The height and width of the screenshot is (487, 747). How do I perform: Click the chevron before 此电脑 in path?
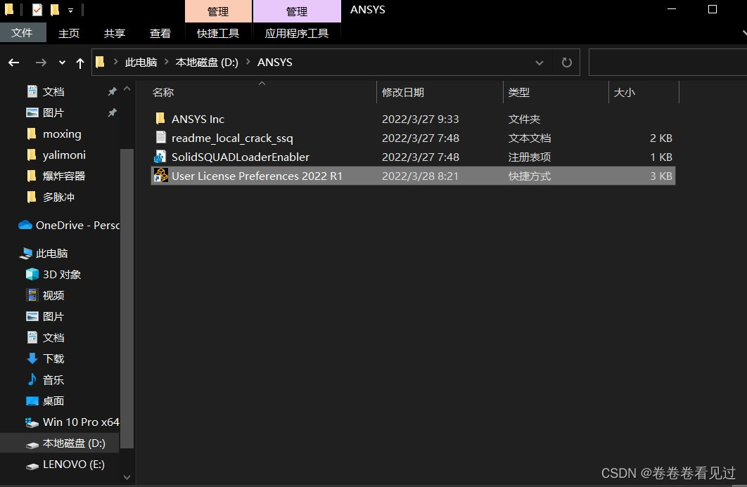pyautogui.click(x=116, y=62)
